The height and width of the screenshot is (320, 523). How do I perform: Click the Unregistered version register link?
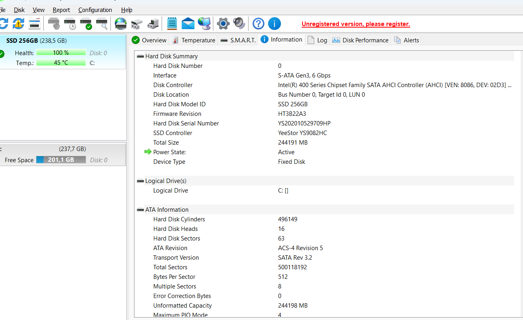pyautogui.click(x=356, y=24)
